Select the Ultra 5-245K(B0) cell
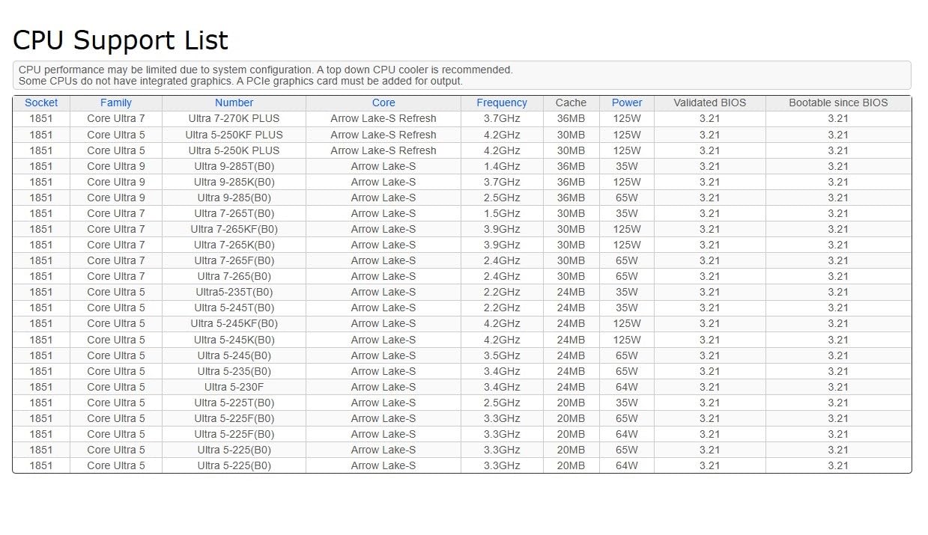 (234, 340)
